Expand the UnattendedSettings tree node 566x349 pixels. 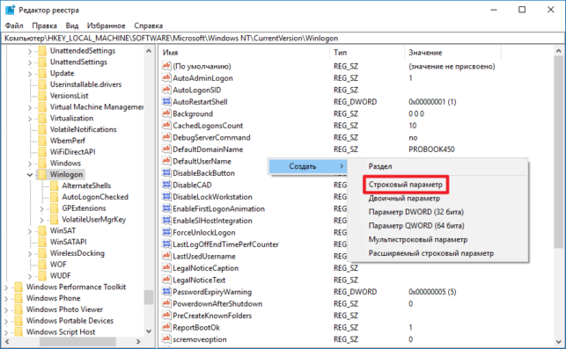(30, 51)
